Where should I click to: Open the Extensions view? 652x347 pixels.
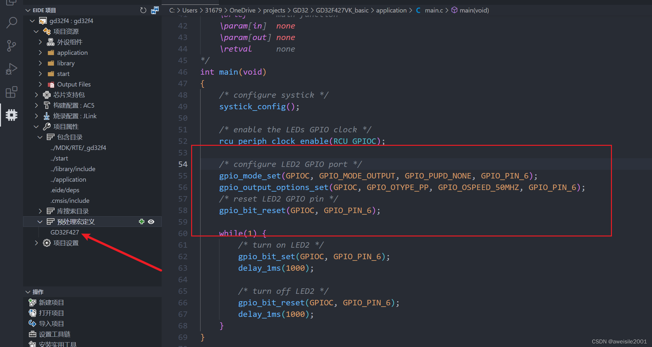click(12, 92)
